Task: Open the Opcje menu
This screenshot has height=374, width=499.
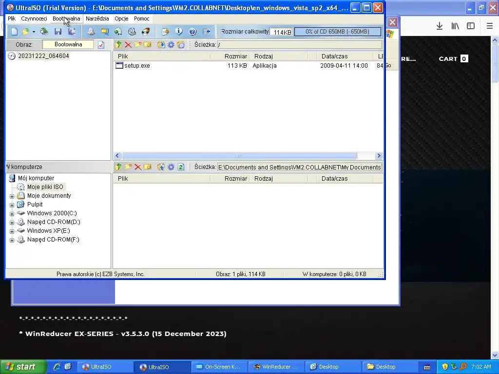Action: [x=121, y=19]
